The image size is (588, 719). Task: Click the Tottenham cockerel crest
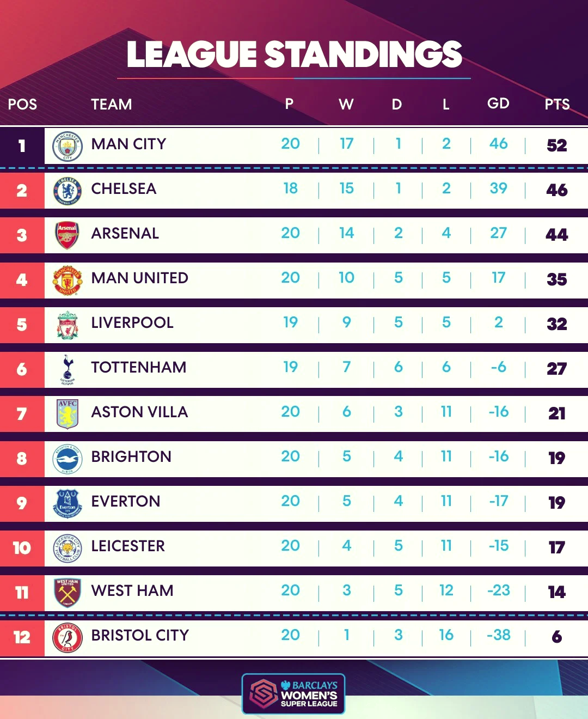(x=68, y=369)
